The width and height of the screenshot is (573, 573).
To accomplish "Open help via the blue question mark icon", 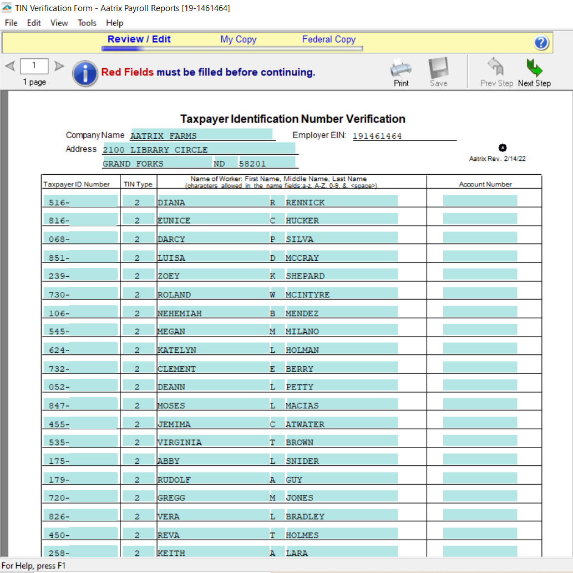I will coord(541,42).
